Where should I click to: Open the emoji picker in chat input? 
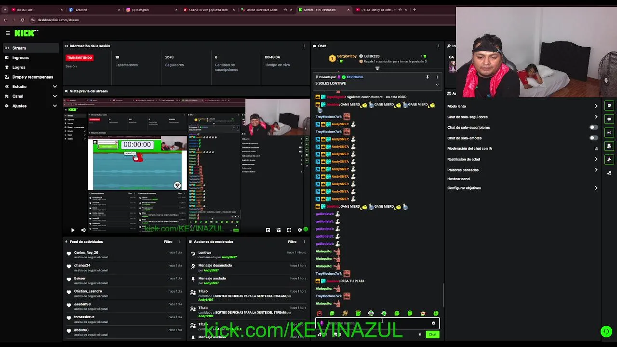point(433,323)
